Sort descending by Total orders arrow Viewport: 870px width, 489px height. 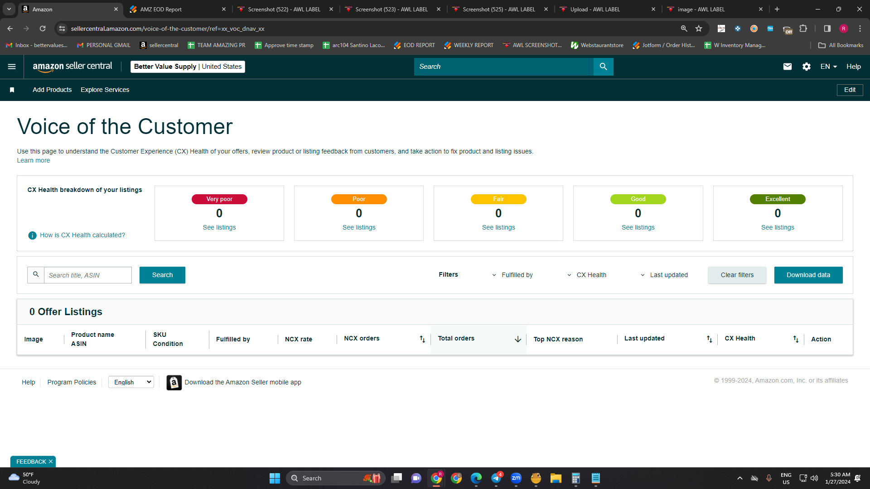point(518,339)
